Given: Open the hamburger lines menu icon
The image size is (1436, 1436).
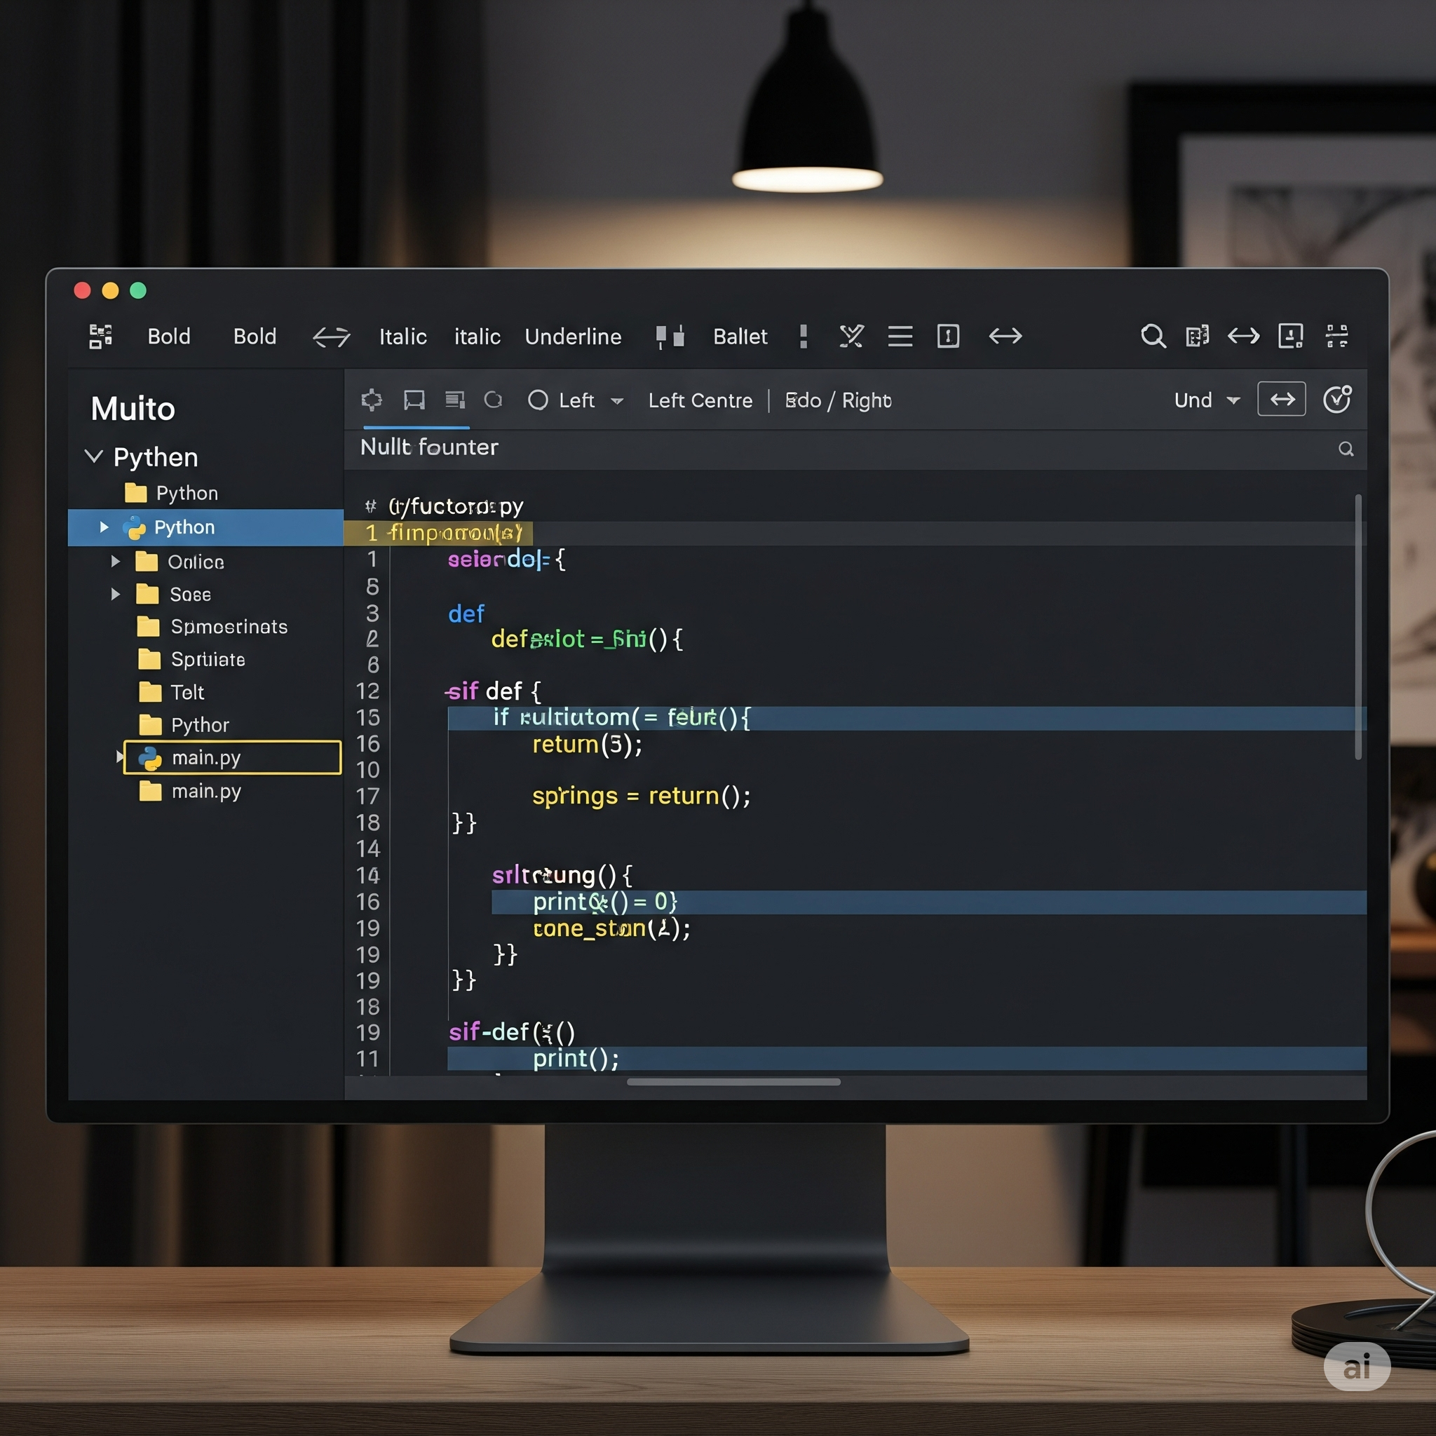Looking at the screenshot, I should click(x=900, y=337).
